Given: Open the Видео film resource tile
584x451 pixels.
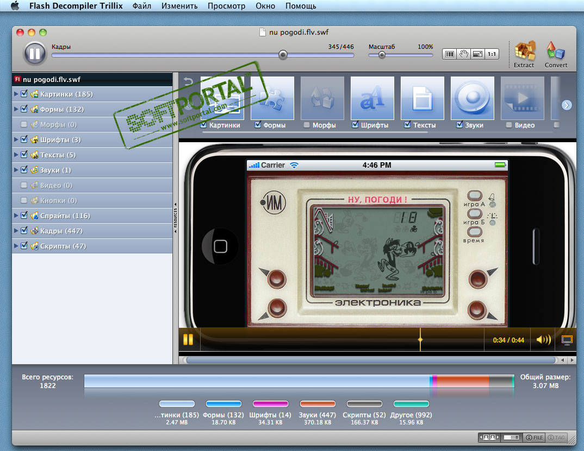Looking at the screenshot, I should pyautogui.click(x=522, y=98).
